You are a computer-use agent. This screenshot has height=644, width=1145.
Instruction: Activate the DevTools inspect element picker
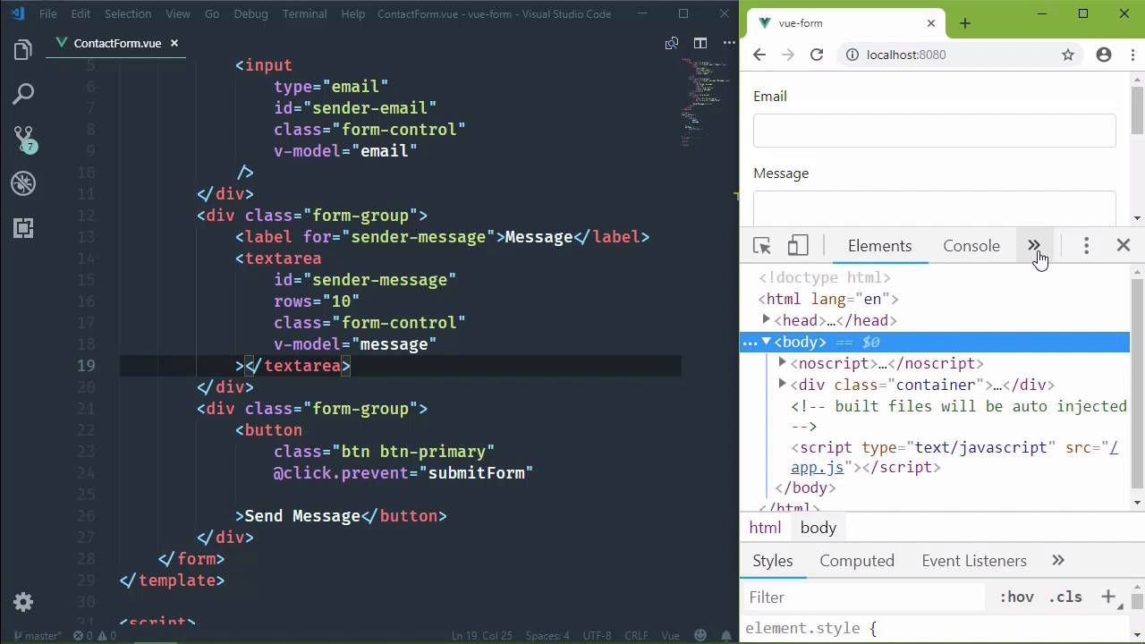762,246
